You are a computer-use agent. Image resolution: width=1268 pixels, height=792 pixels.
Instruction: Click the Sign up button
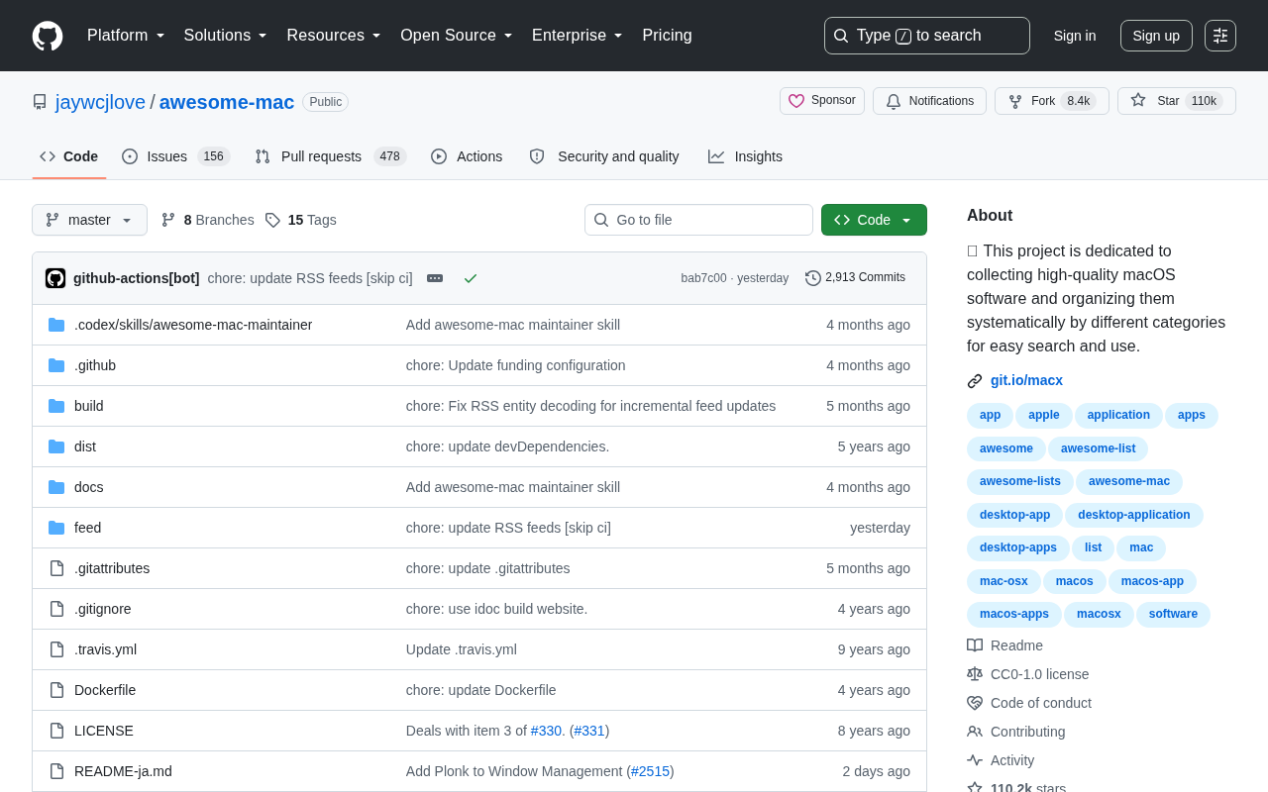(x=1156, y=36)
